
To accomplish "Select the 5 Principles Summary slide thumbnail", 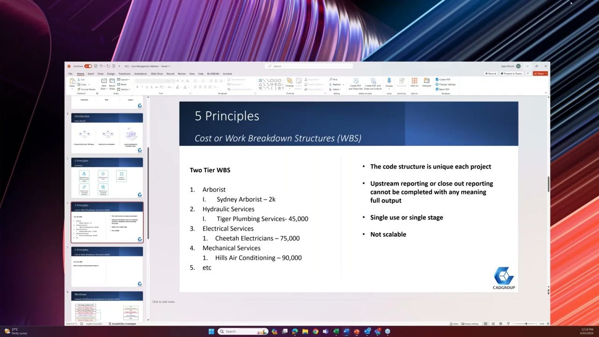I will tap(107, 178).
